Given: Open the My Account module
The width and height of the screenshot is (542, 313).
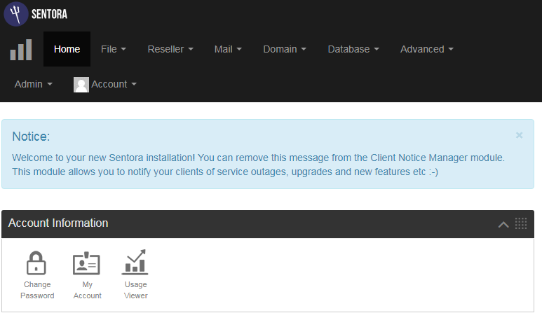Looking at the screenshot, I should (x=87, y=275).
